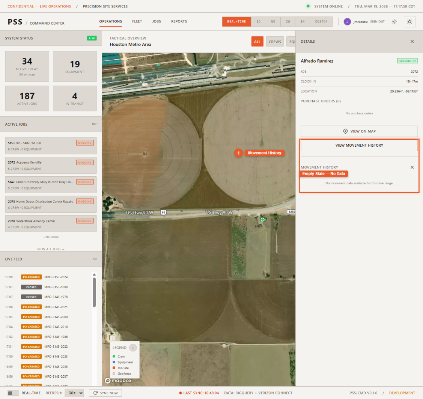Open the Refresh interval dropdown

[74, 393]
